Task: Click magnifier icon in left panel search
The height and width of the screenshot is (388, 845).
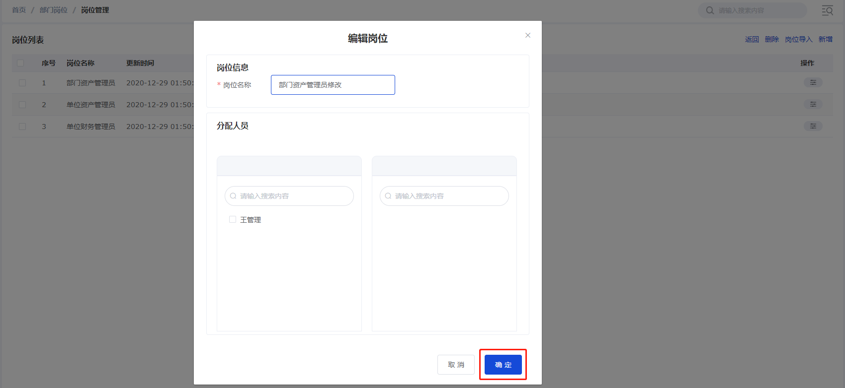Action: pyautogui.click(x=233, y=196)
